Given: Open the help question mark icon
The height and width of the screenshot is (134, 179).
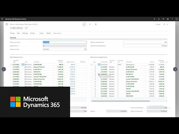Looking at the screenshot, I should pyautogui.click(x=172, y=19).
